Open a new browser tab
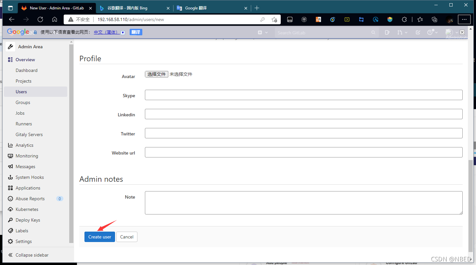 tap(257, 8)
